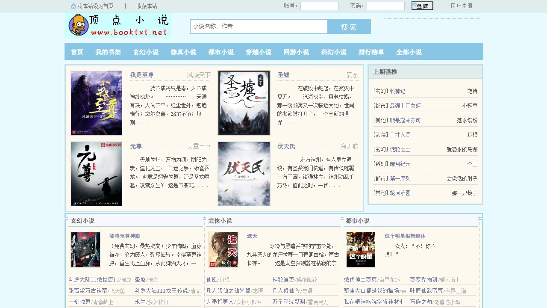Open the 排行榜单 navigation item

tap(371, 52)
